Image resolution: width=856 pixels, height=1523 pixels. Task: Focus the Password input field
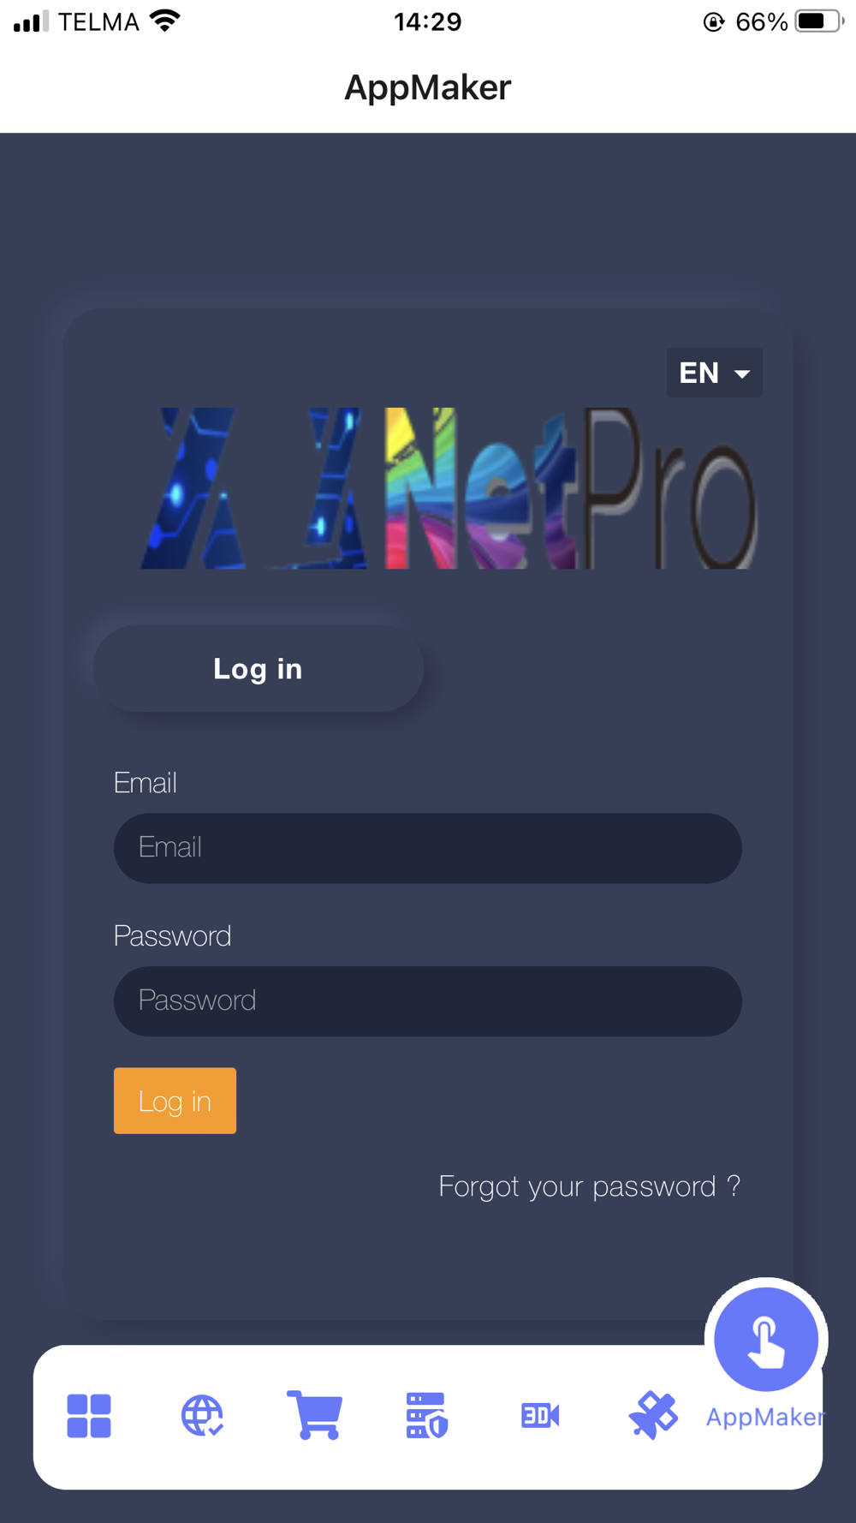pos(428,1001)
